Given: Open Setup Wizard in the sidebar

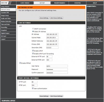Looking at the screenshot, I should click(8, 7).
